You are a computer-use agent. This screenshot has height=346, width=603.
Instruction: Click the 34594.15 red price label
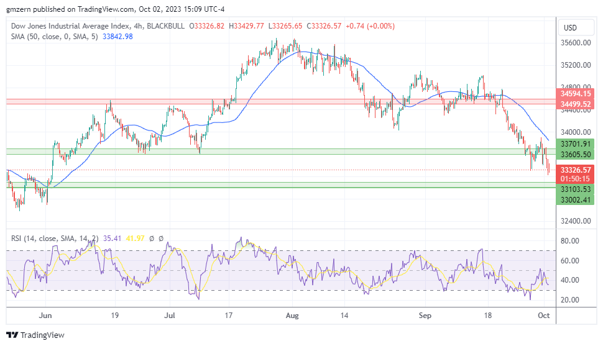click(x=575, y=93)
